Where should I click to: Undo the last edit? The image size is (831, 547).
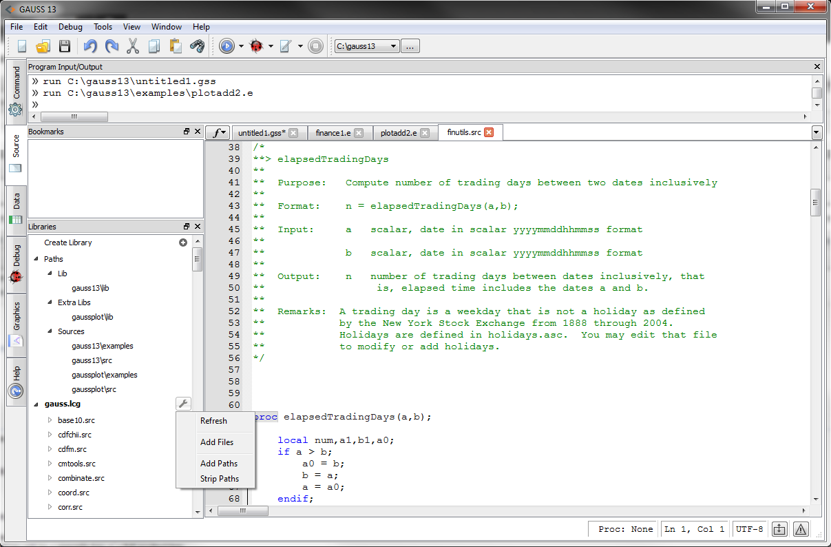[x=90, y=46]
